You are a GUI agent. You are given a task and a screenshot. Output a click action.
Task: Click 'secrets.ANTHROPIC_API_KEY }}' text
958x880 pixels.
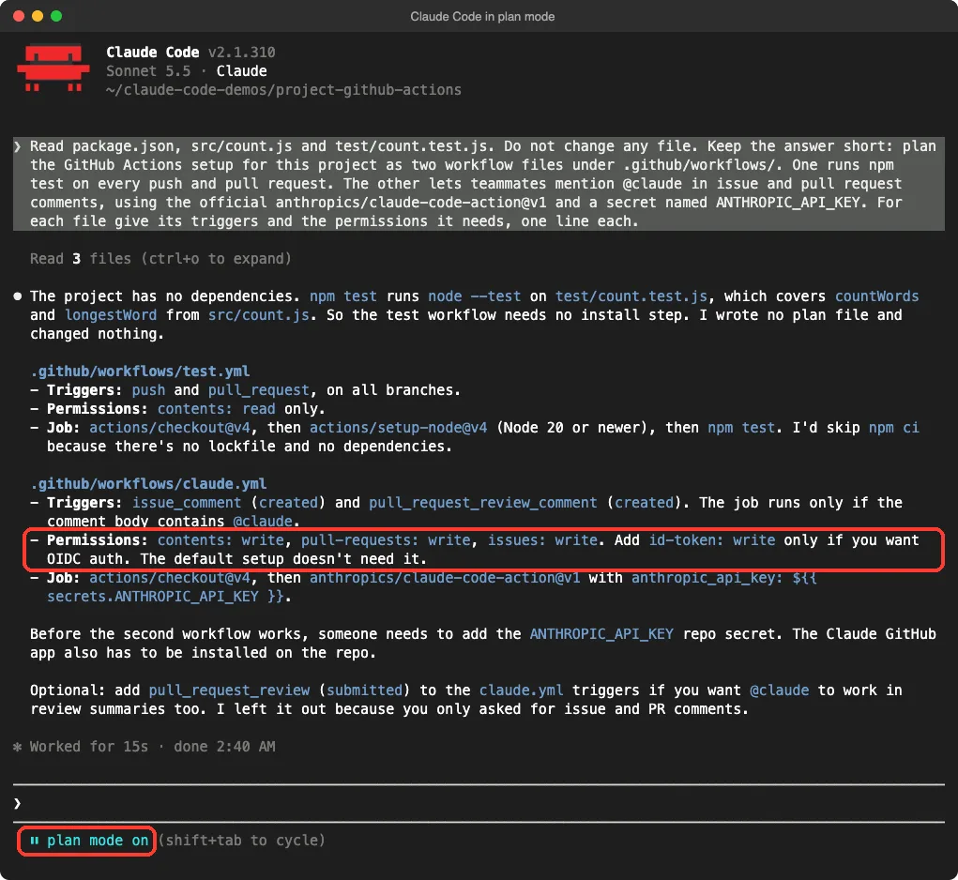165,597
